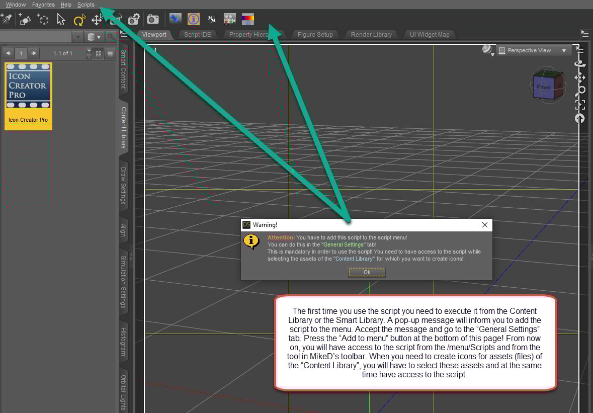Switch to the Script IDE tab
This screenshot has height=413, width=593.
[197, 34]
